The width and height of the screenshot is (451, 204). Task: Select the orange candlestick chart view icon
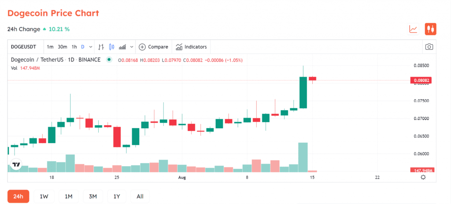[431, 29]
